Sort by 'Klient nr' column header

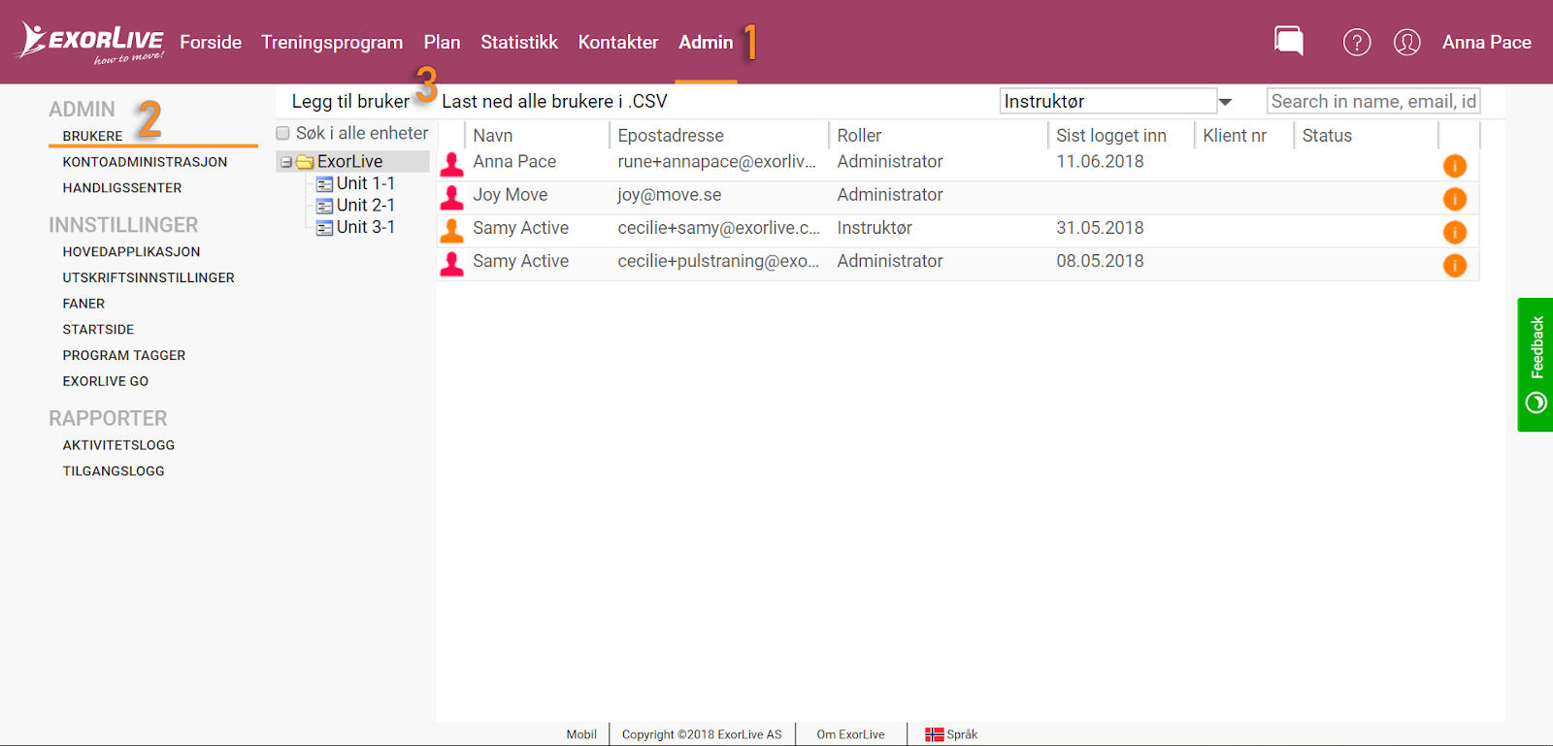pyautogui.click(x=1235, y=136)
